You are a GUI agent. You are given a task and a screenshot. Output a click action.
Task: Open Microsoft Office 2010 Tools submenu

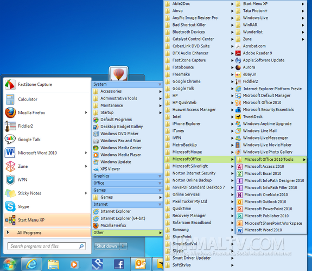coord(271,159)
